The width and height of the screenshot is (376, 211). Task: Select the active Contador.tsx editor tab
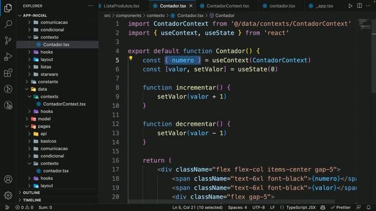173,6
